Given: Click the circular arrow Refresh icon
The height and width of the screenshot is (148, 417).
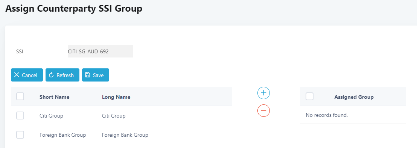Looking at the screenshot, I should (51, 75).
